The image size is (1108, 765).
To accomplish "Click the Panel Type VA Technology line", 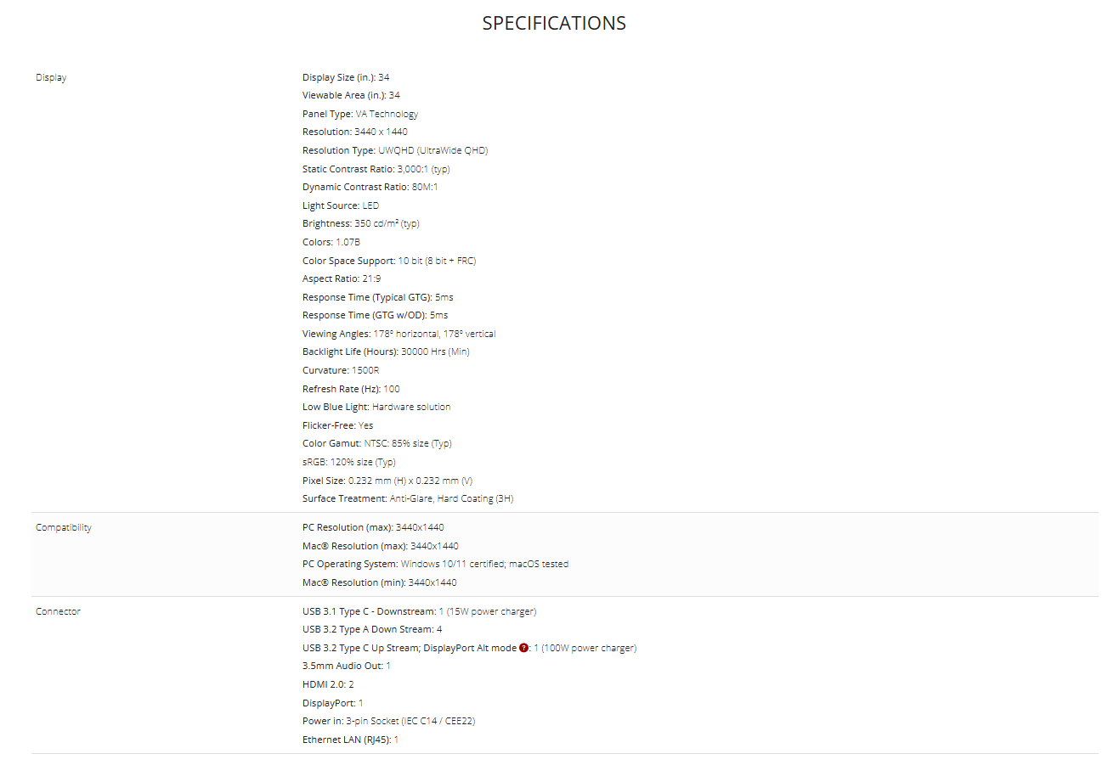I will coord(360,114).
